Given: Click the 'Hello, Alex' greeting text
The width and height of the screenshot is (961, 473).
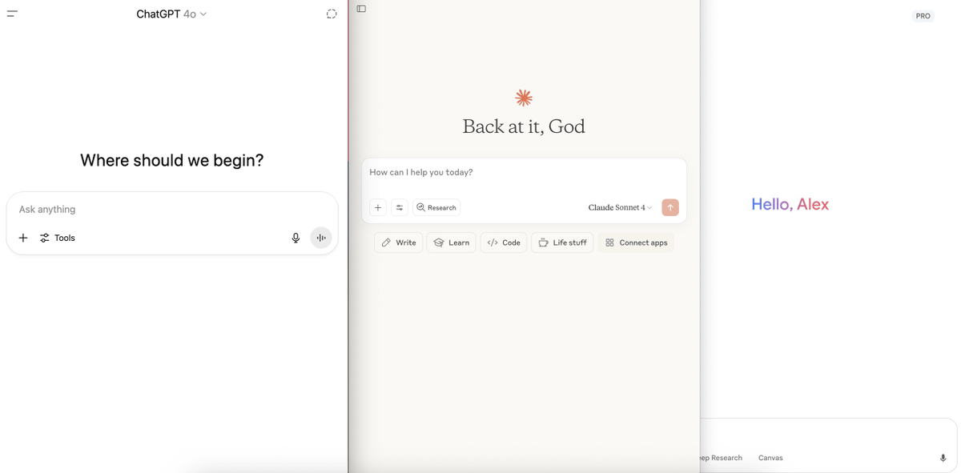Looking at the screenshot, I should point(790,204).
